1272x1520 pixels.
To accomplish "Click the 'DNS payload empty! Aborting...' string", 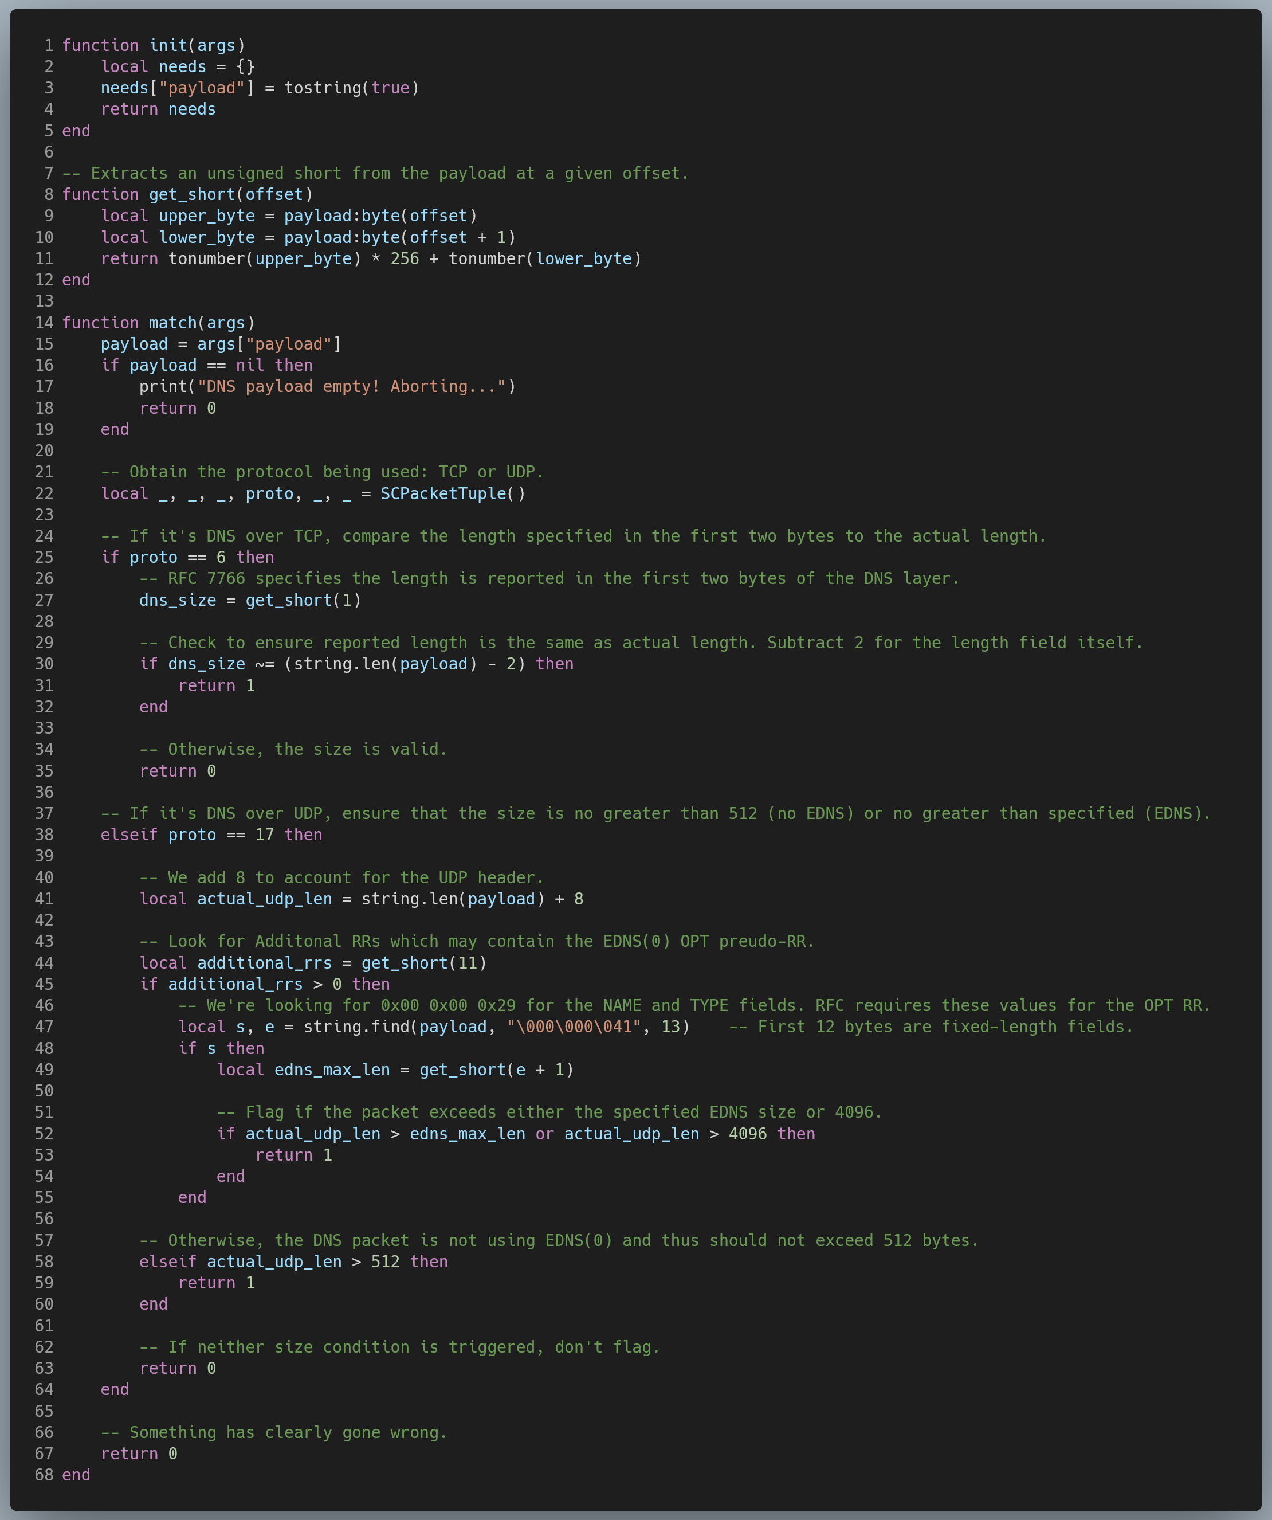I will click(x=352, y=386).
